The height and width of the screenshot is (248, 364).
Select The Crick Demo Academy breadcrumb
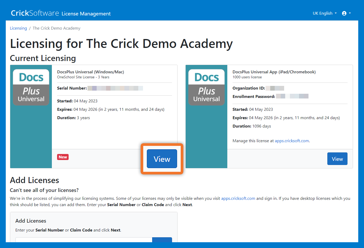56,28
